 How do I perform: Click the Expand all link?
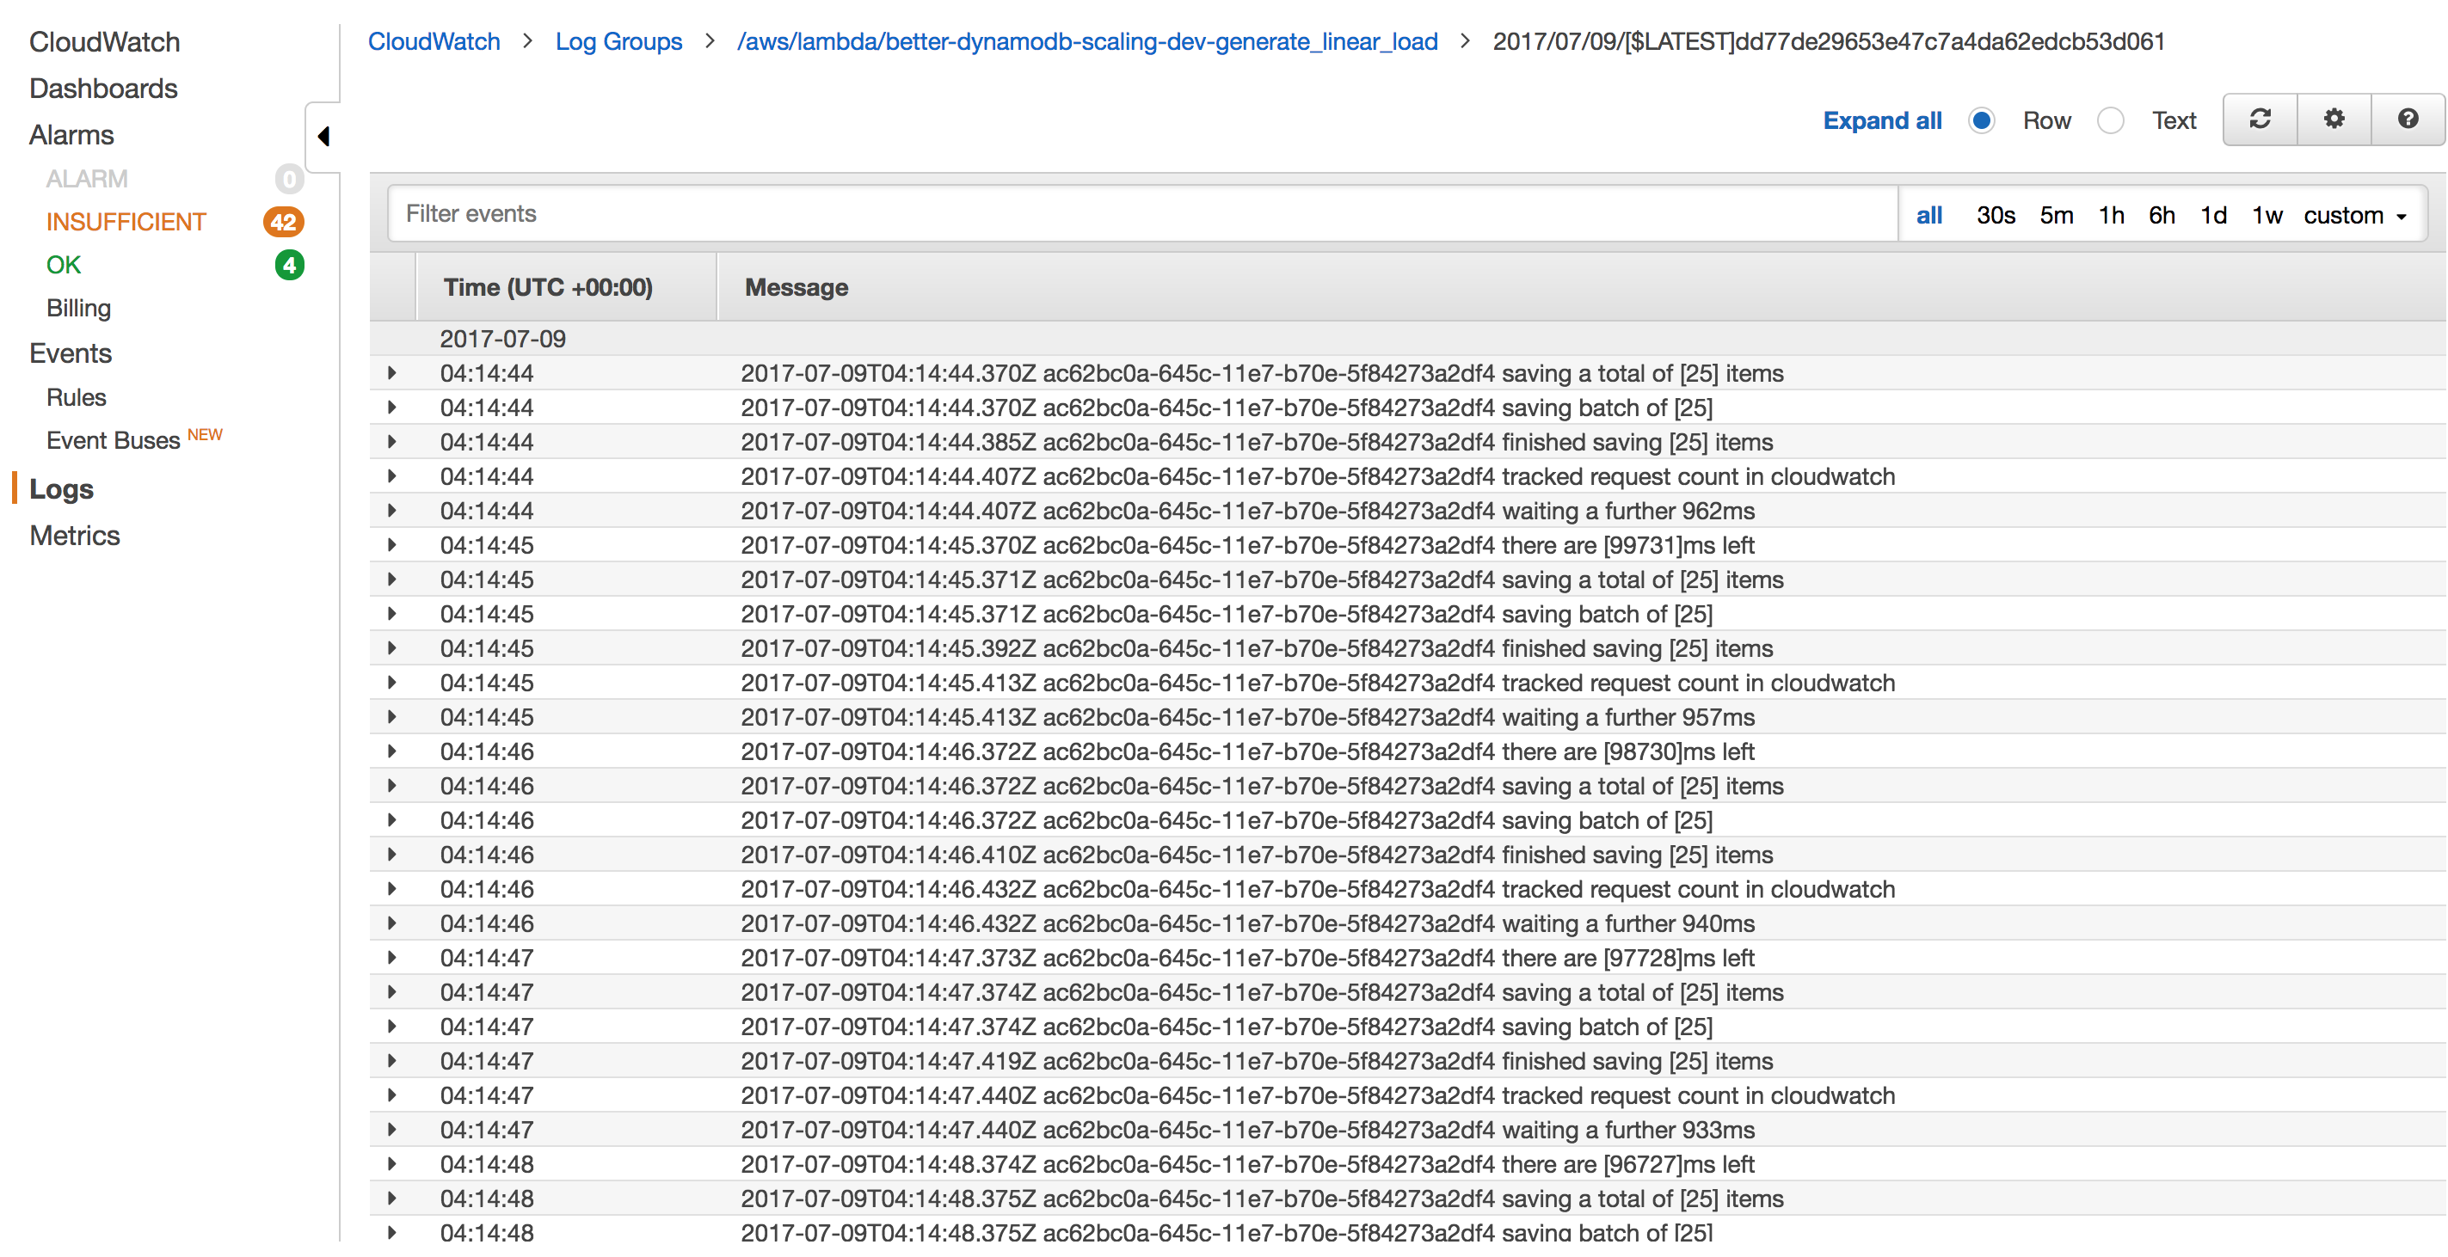pos(1882,120)
